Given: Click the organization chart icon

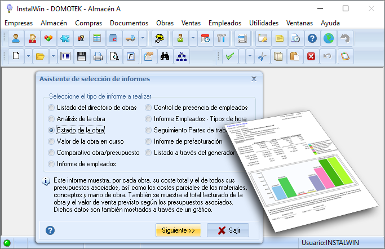Looking at the screenshot, I should tap(182, 56).
